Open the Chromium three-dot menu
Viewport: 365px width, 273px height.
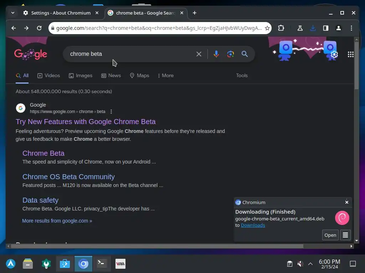(351, 28)
